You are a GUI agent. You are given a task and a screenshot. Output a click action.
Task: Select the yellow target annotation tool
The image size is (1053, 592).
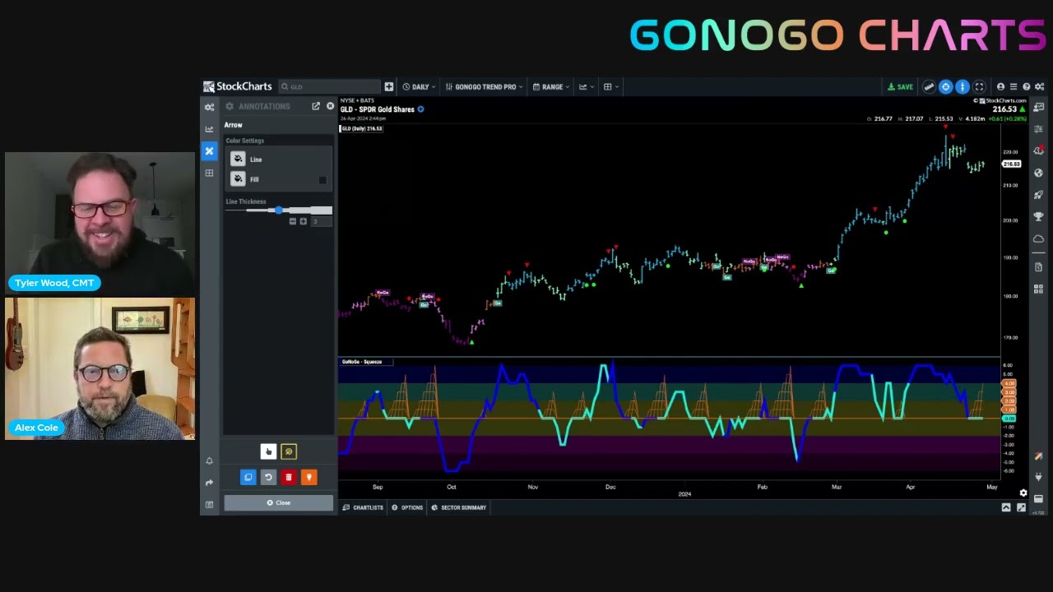tap(289, 451)
